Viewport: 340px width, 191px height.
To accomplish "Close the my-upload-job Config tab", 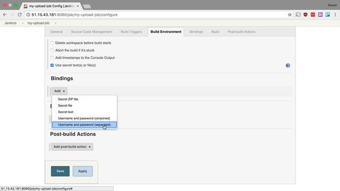I will (x=78, y=6).
